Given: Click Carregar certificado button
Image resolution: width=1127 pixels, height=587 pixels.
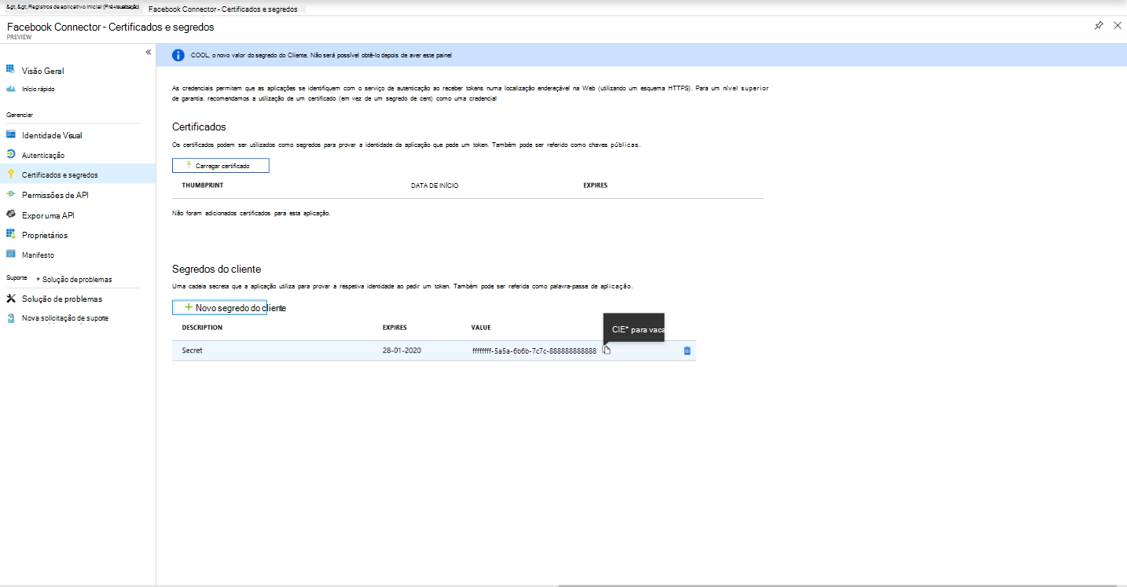Looking at the screenshot, I should coord(221,166).
